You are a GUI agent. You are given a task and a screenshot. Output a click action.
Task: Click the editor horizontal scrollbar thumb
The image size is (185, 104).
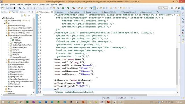96,95
